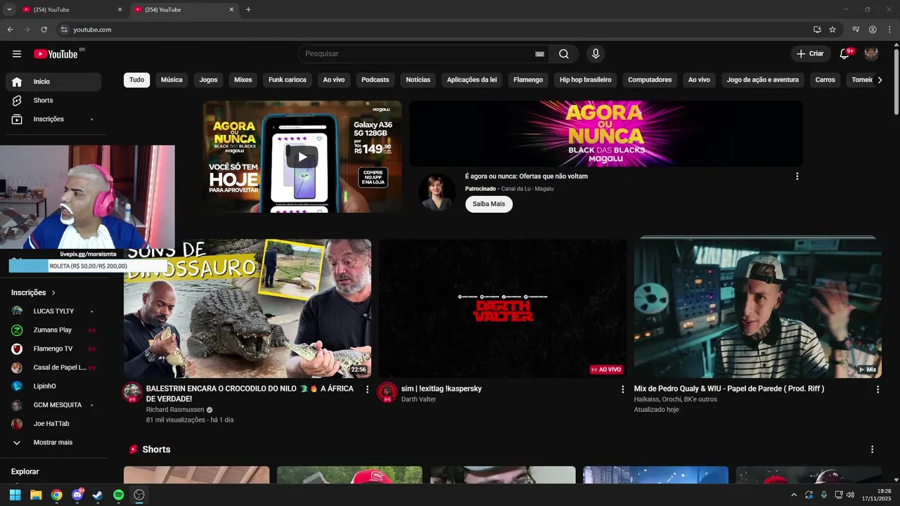
Task: Click the YouTube logo
Action: tap(56, 54)
